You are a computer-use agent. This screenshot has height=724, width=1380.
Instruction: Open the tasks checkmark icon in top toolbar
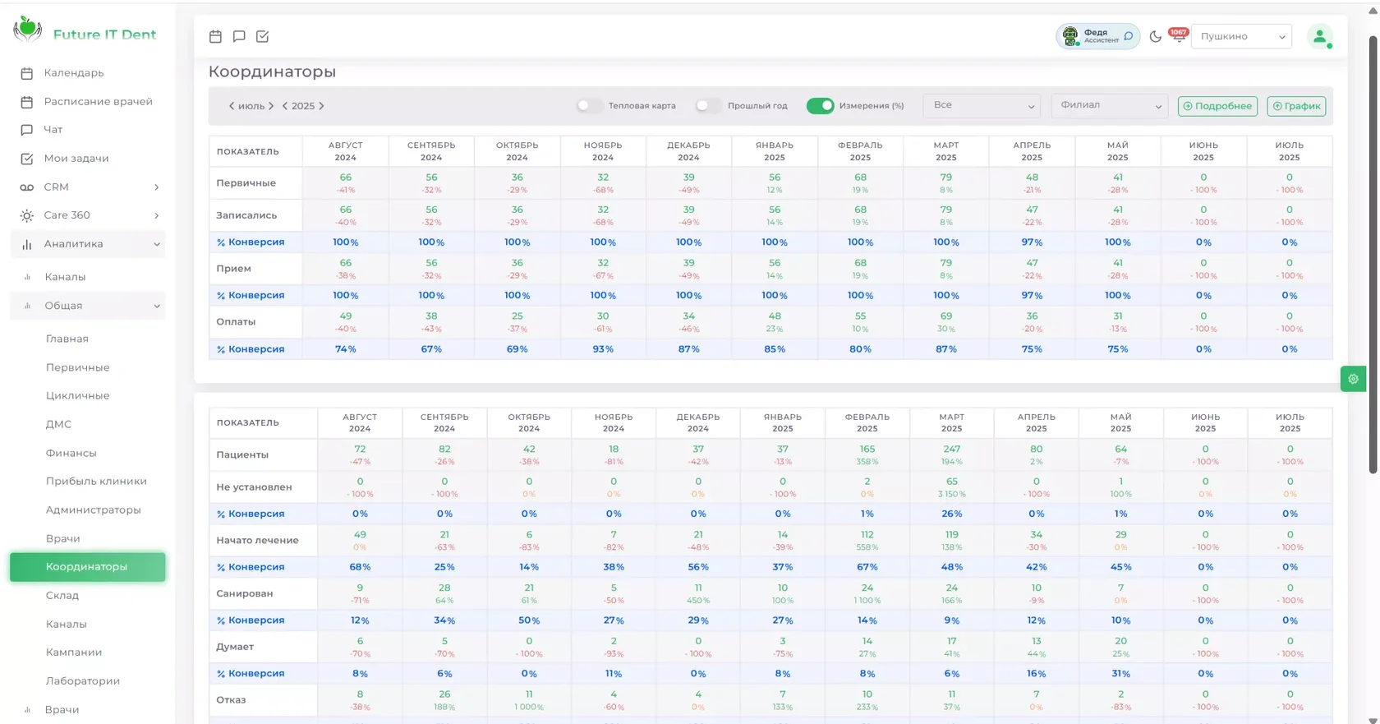263,36
